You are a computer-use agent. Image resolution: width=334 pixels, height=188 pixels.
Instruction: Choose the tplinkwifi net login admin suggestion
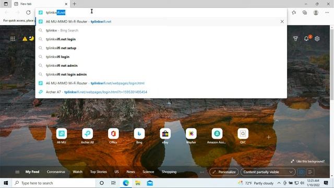[161, 74]
